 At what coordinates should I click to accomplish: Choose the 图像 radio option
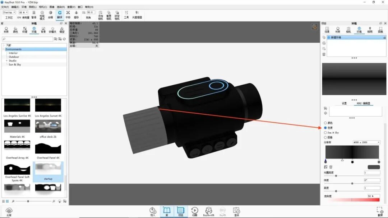(325, 137)
